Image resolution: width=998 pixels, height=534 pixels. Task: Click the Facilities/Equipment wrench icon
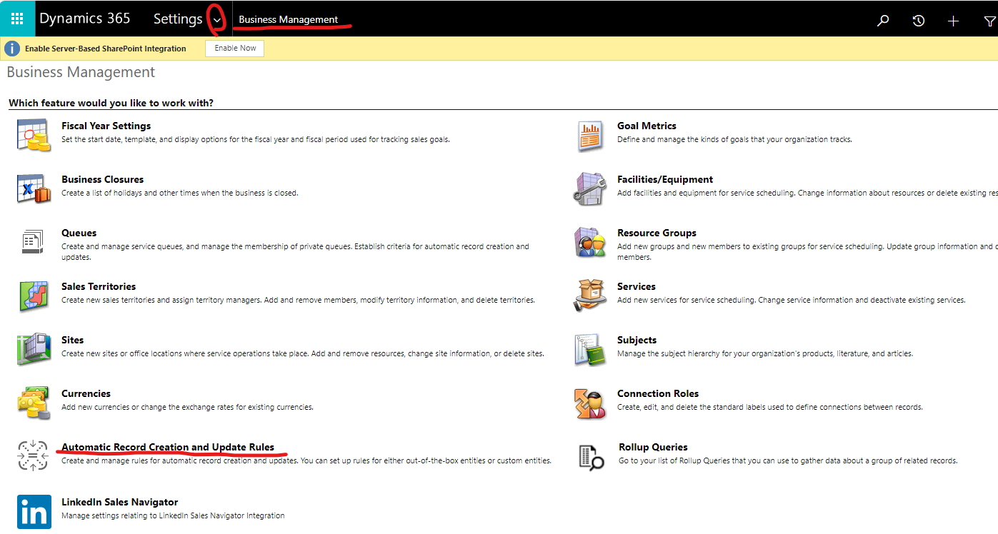click(x=590, y=188)
